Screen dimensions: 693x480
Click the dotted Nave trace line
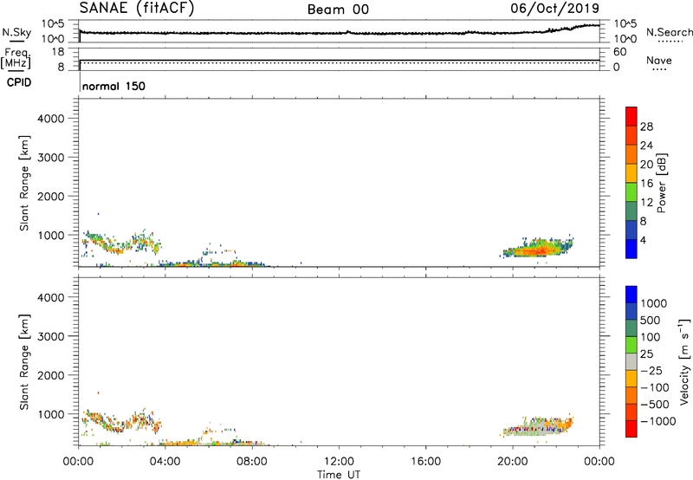(339, 63)
